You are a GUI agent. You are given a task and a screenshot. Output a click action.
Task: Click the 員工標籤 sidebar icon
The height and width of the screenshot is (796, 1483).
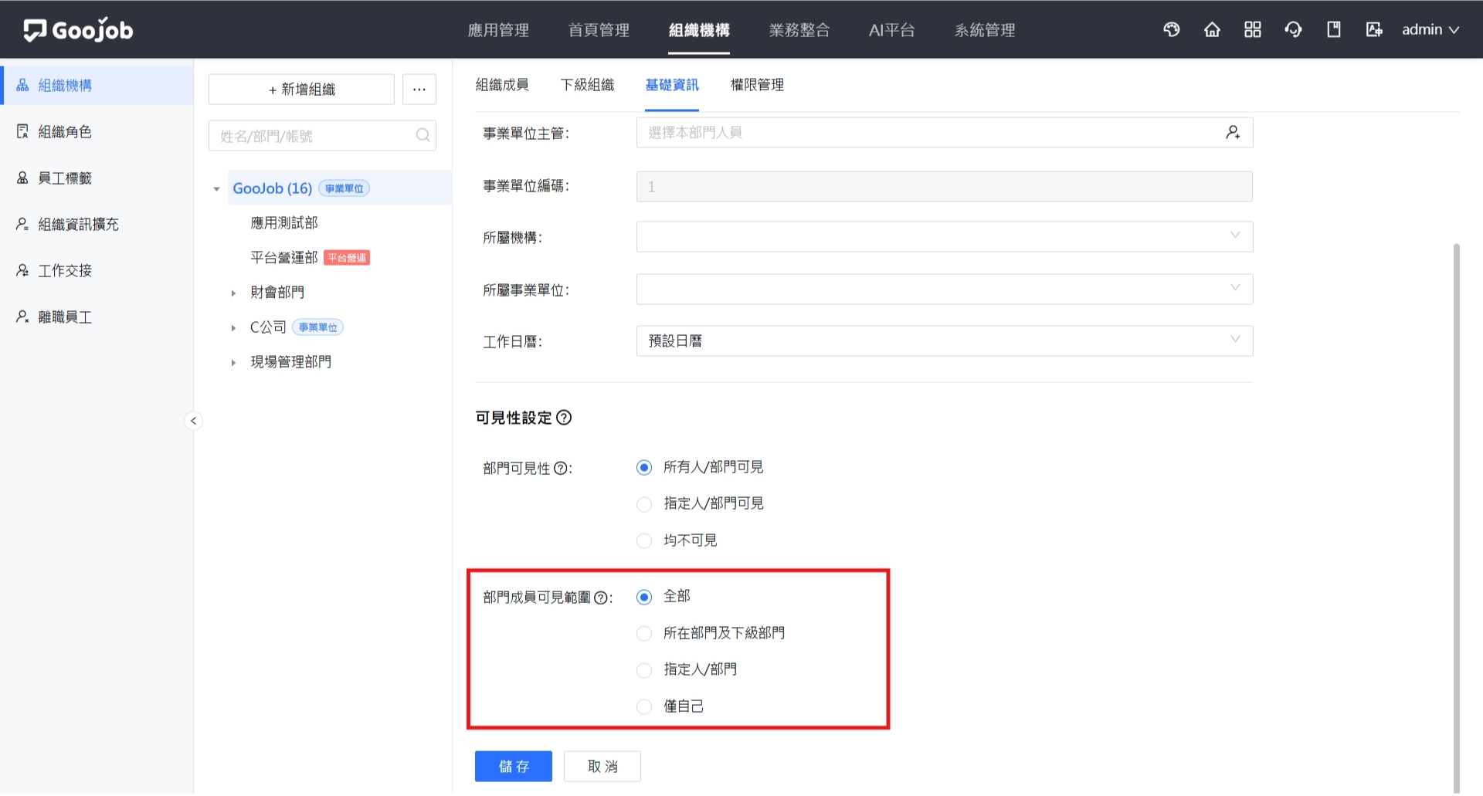22,178
